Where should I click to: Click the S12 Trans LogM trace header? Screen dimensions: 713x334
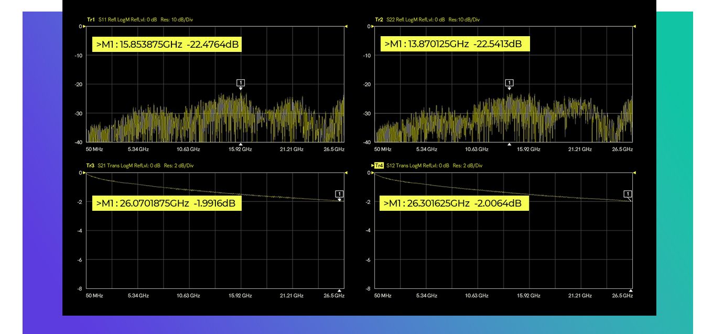tap(435, 166)
